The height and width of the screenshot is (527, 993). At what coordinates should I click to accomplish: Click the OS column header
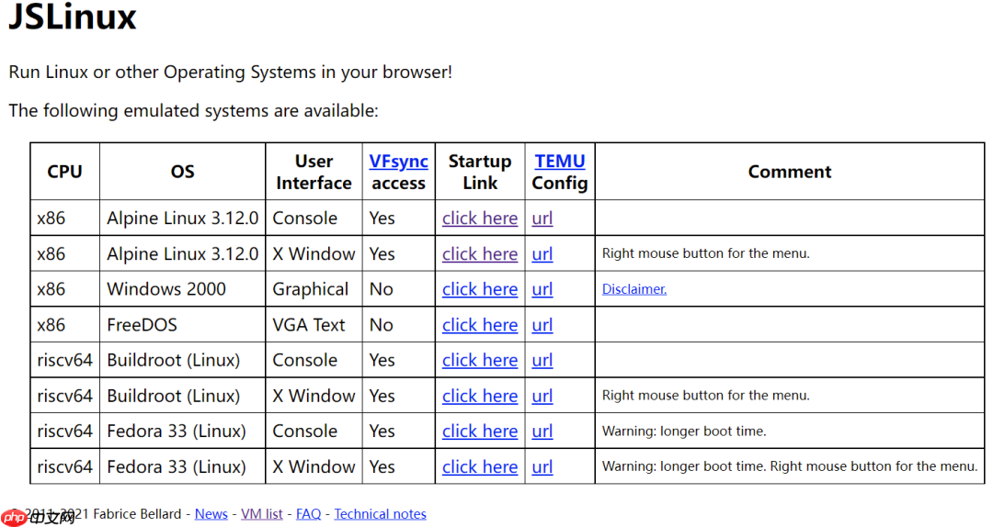tap(182, 172)
